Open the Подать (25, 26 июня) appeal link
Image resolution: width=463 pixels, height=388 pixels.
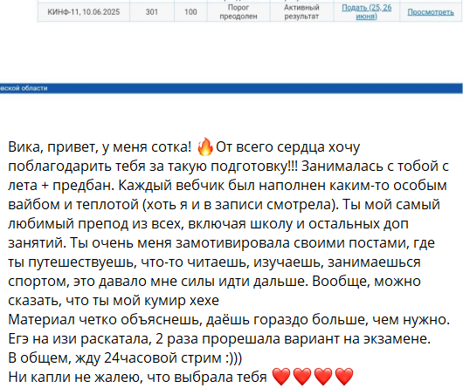pyautogui.click(x=366, y=12)
